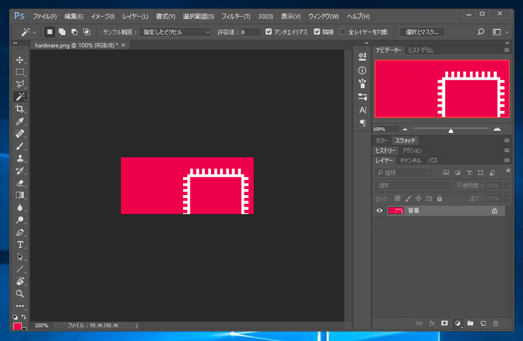Open the イメージ(I) menu
Viewport: 523px width, 341px height.
tap(103, 16)
